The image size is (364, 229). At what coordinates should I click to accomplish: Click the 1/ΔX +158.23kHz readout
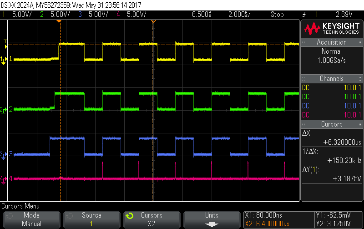[332, 156]
